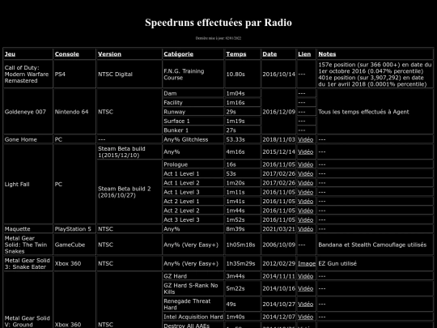
Task: Select 'Metal Gear Solid: The Twin Snakes' cell
Action: coord(28,245)
